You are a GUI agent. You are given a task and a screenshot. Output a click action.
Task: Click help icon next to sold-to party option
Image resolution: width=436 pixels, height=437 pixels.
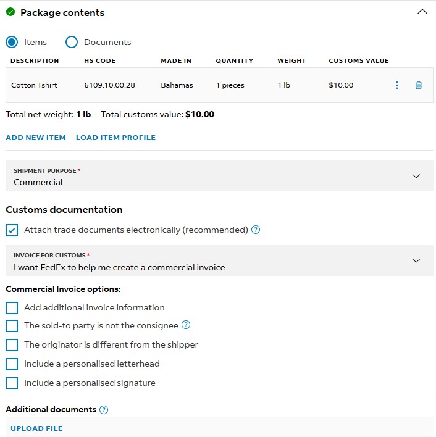[186, 325]
